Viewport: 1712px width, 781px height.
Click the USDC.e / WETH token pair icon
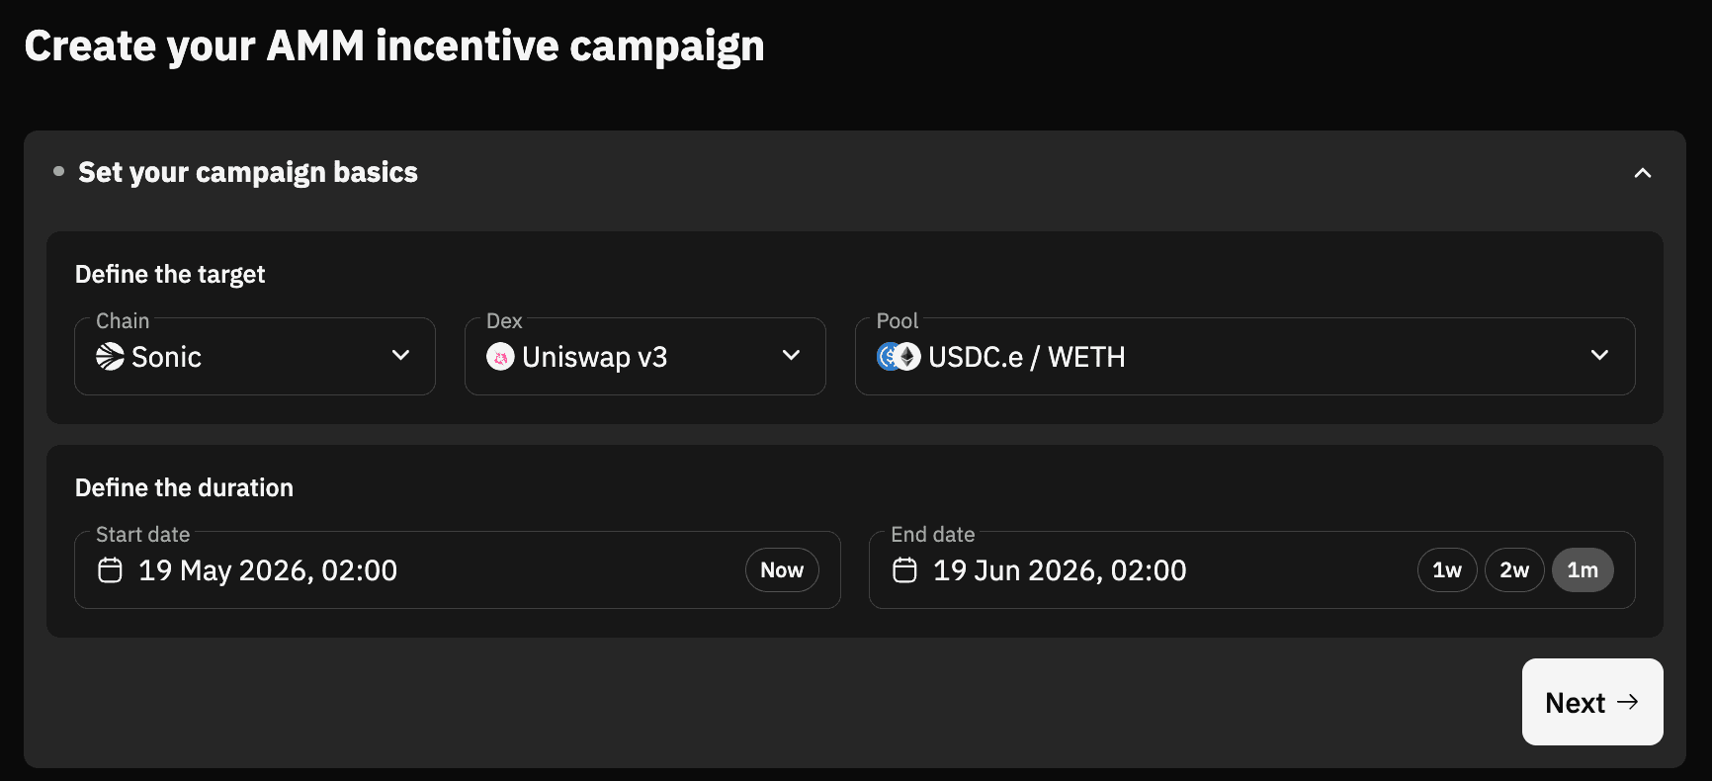point(899,357)
